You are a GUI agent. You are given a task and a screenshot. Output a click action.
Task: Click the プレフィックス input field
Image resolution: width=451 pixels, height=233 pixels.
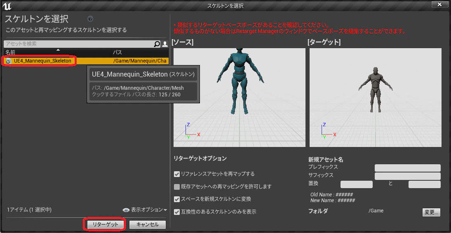(408, 168)
